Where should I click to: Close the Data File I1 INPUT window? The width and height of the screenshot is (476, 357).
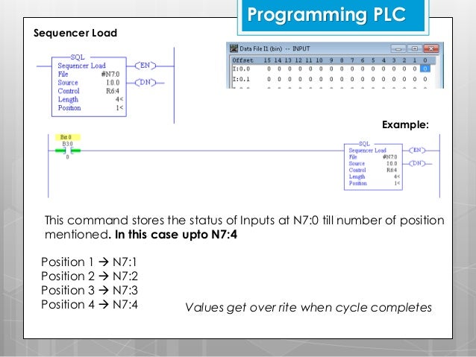click(430, 48)
